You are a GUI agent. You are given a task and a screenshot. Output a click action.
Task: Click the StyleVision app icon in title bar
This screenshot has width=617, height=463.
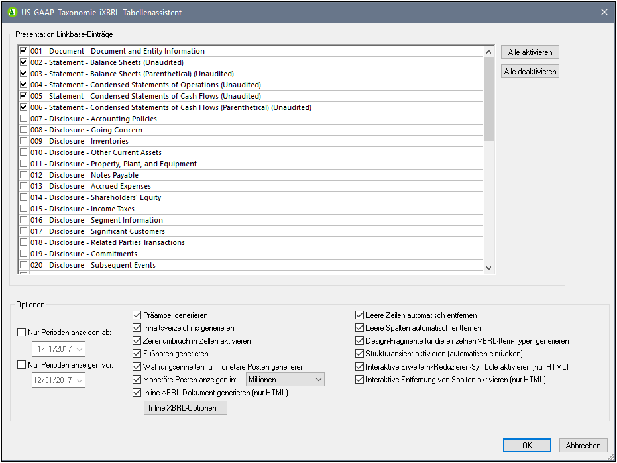(x=12, y=12)
